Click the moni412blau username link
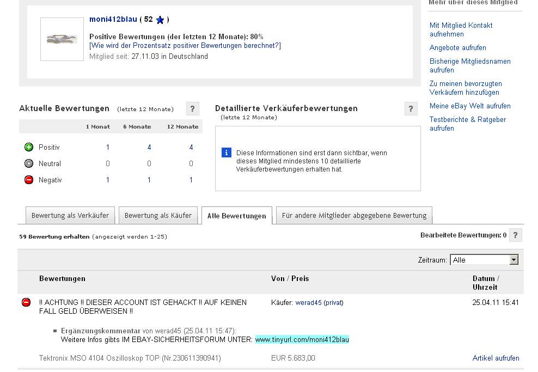 (x=113, y=19)
